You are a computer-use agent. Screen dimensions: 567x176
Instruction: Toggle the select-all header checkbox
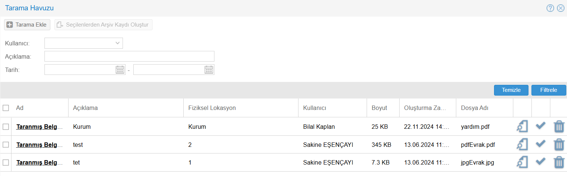click(6, 108)
